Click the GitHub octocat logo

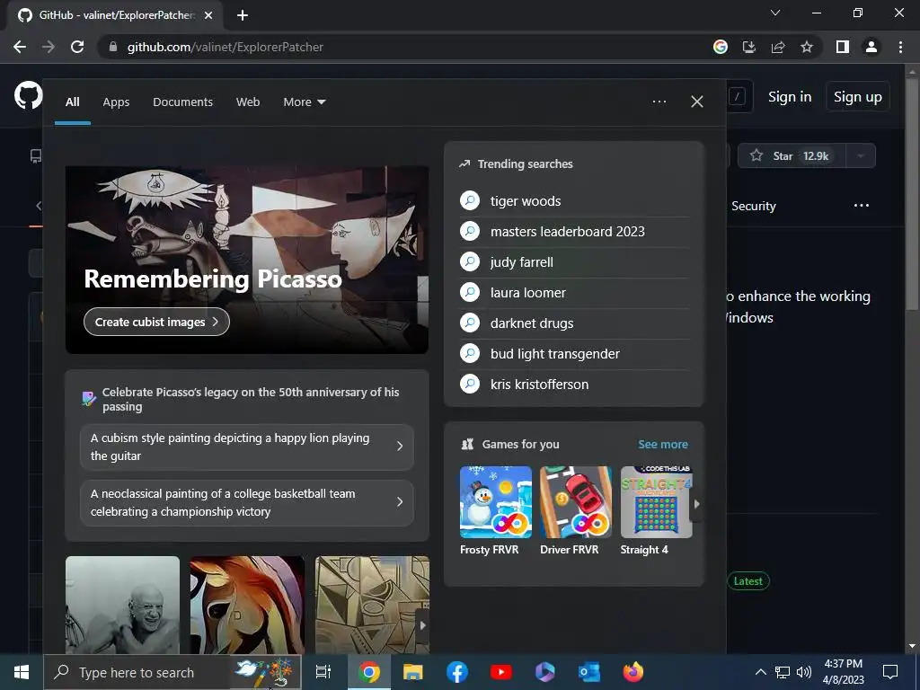tap(28, 96)
